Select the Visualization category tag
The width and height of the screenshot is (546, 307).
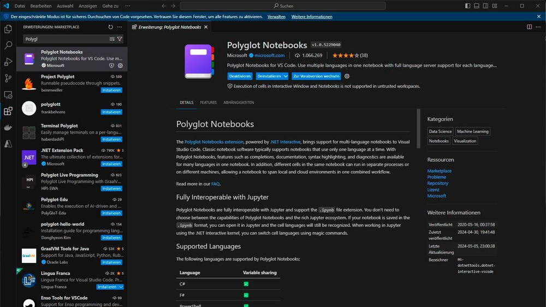tap(465, 141)
